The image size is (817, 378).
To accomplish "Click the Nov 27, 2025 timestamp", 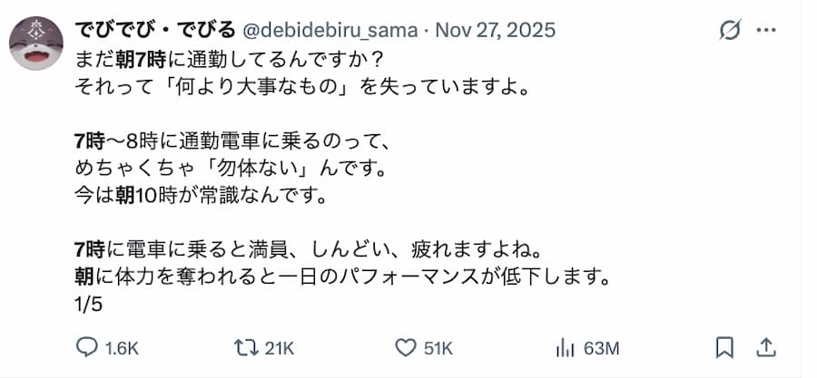I will tap(496, 30).
